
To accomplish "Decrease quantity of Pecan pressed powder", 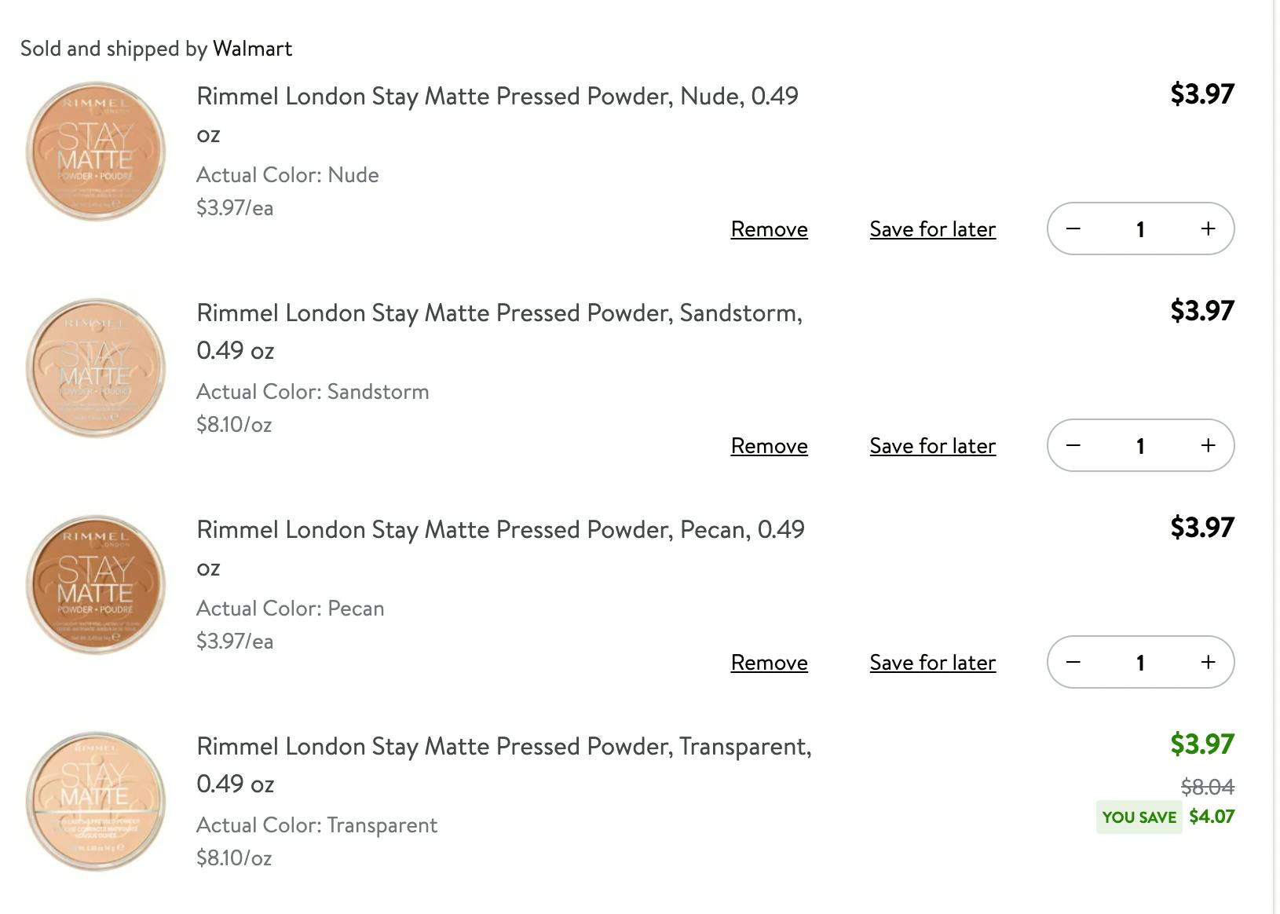I will [x=1073, y=662].
